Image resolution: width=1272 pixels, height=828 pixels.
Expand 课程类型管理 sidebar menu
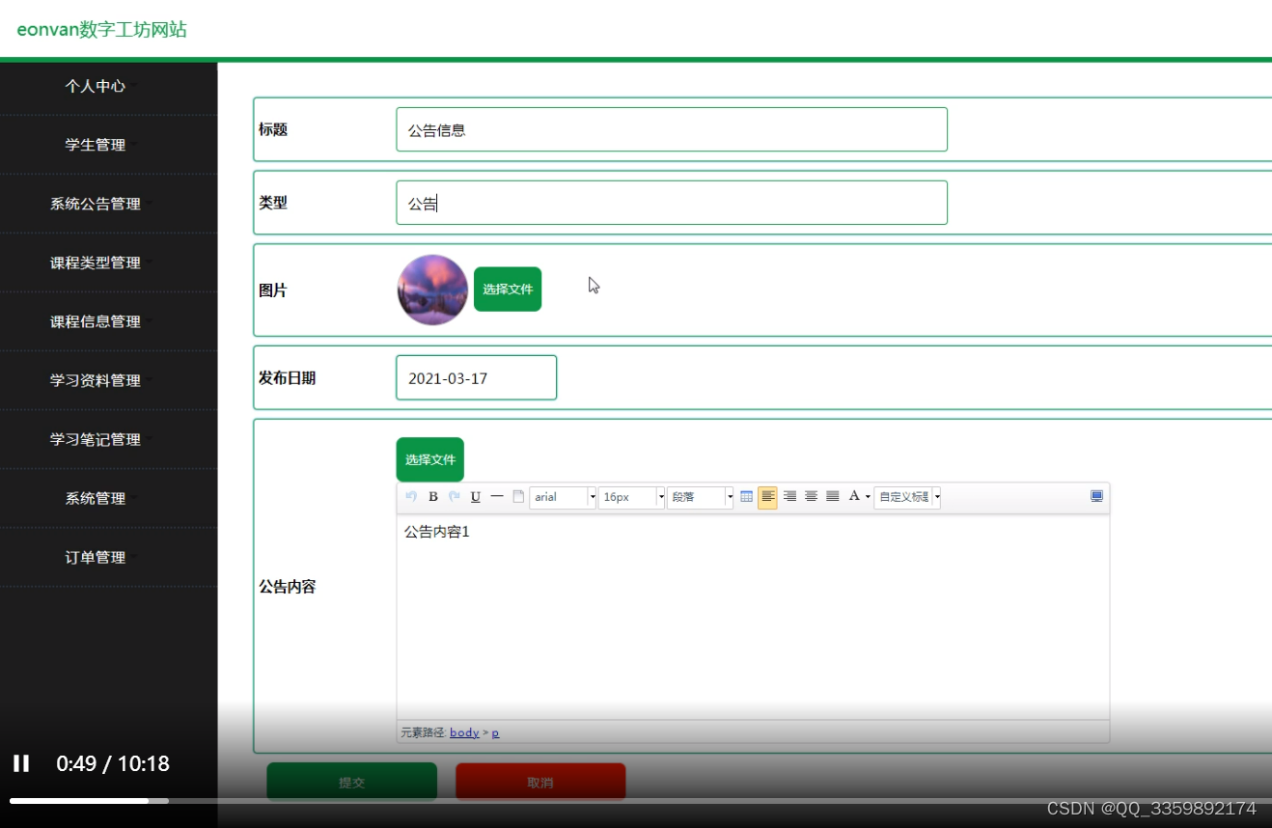click(96, 262)
